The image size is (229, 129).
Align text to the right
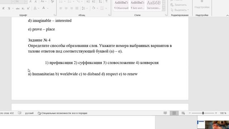(x=72, y=8)
